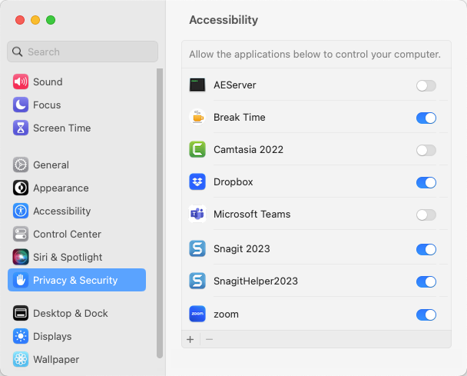This screenshot has width=467, height=376.
Task: Click the Desktop & Dock icon
Action: (21, 313)
